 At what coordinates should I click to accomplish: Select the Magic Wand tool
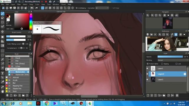coord(3,59)
